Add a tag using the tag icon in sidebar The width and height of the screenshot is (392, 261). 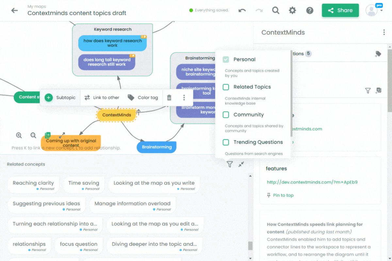(x=378, y=54)
